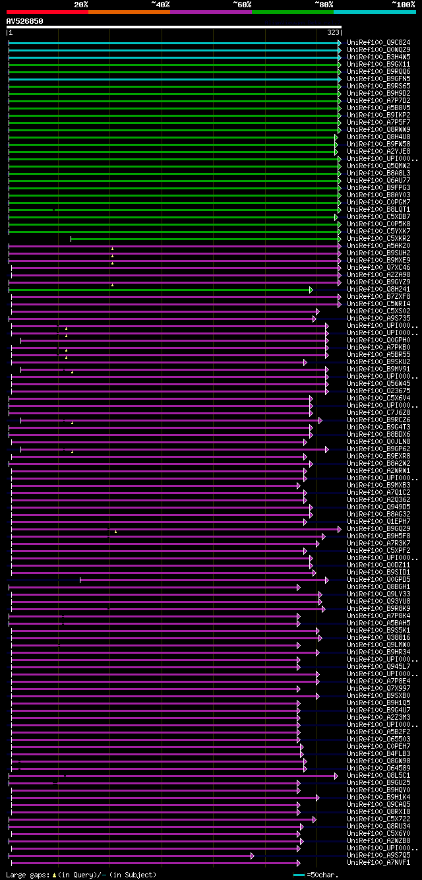Click the orange ~40% identity legend segment
Image resolution: width=422 pixels, height=880 pixels.
pyautogui.click(x=129, y=12)
